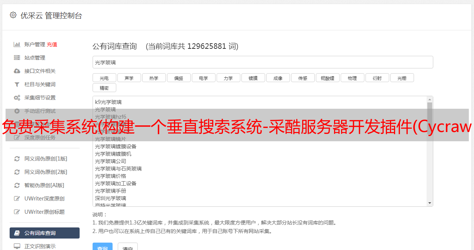This screenshot has height=250, width=474.
Task: Click the edit icon for UWriter原创标题
Action: tap(17, 212)
